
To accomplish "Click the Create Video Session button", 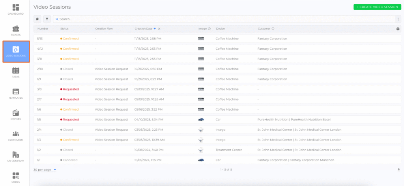I will pos(377,7).
